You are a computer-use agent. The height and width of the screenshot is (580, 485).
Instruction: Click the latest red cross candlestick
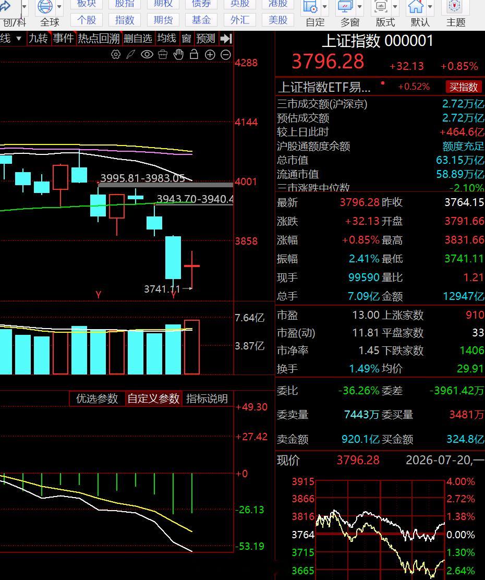(x=191, y=270)
